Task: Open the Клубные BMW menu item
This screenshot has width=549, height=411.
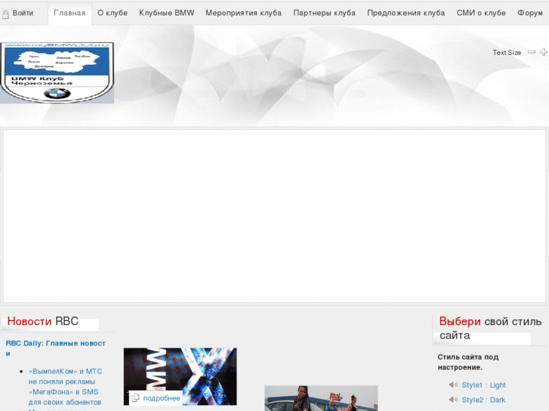Action: 167,13
